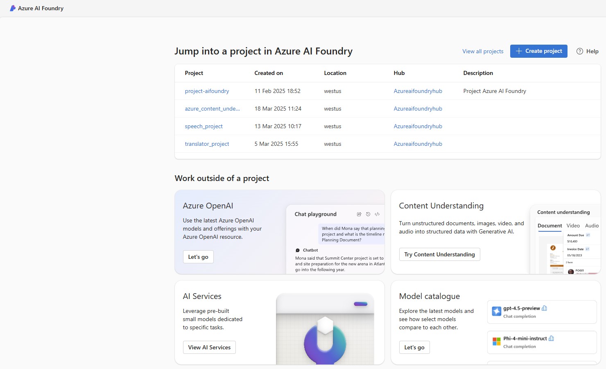
Task: Click Let's go under Azure OpenAI
Action: coord(198,257)
